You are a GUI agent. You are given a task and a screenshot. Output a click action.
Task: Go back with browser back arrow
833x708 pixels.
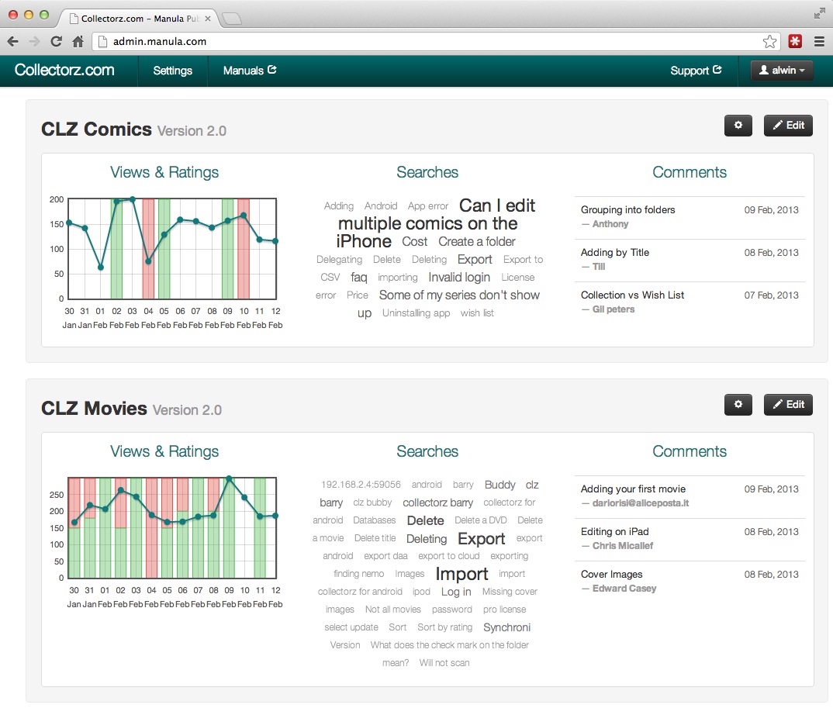coord(13,41)
